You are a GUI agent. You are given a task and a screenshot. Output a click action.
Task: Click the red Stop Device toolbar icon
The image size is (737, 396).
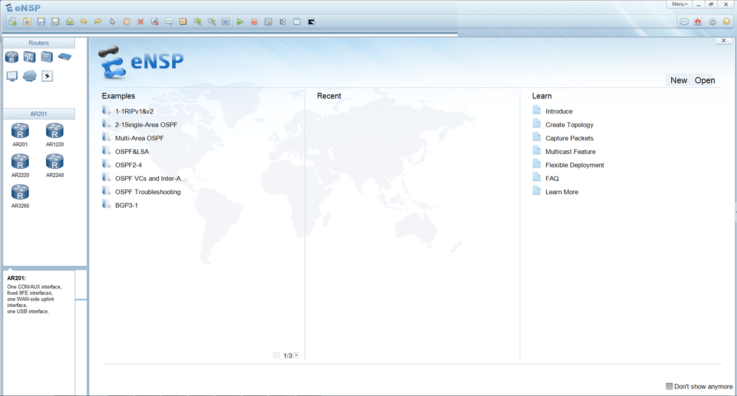254,22
